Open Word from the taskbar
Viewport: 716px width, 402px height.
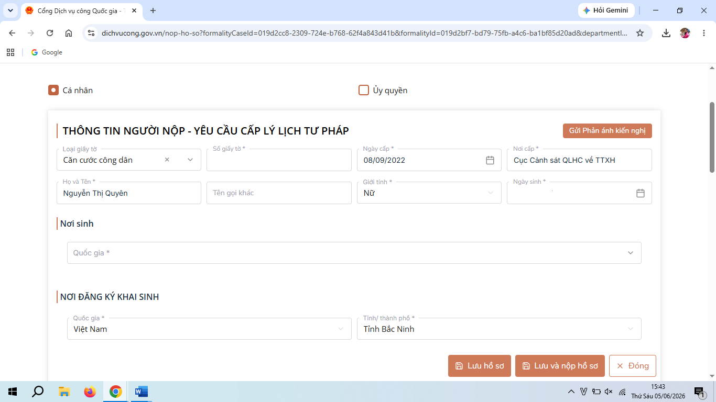142,392
